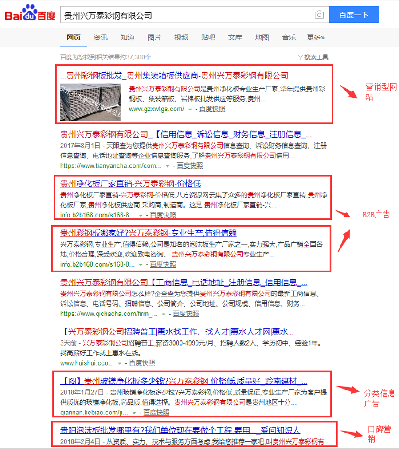Viewport: 399px width, 449px height.
Task: Open the 视频 tab
Action: (x=181, y=38)
